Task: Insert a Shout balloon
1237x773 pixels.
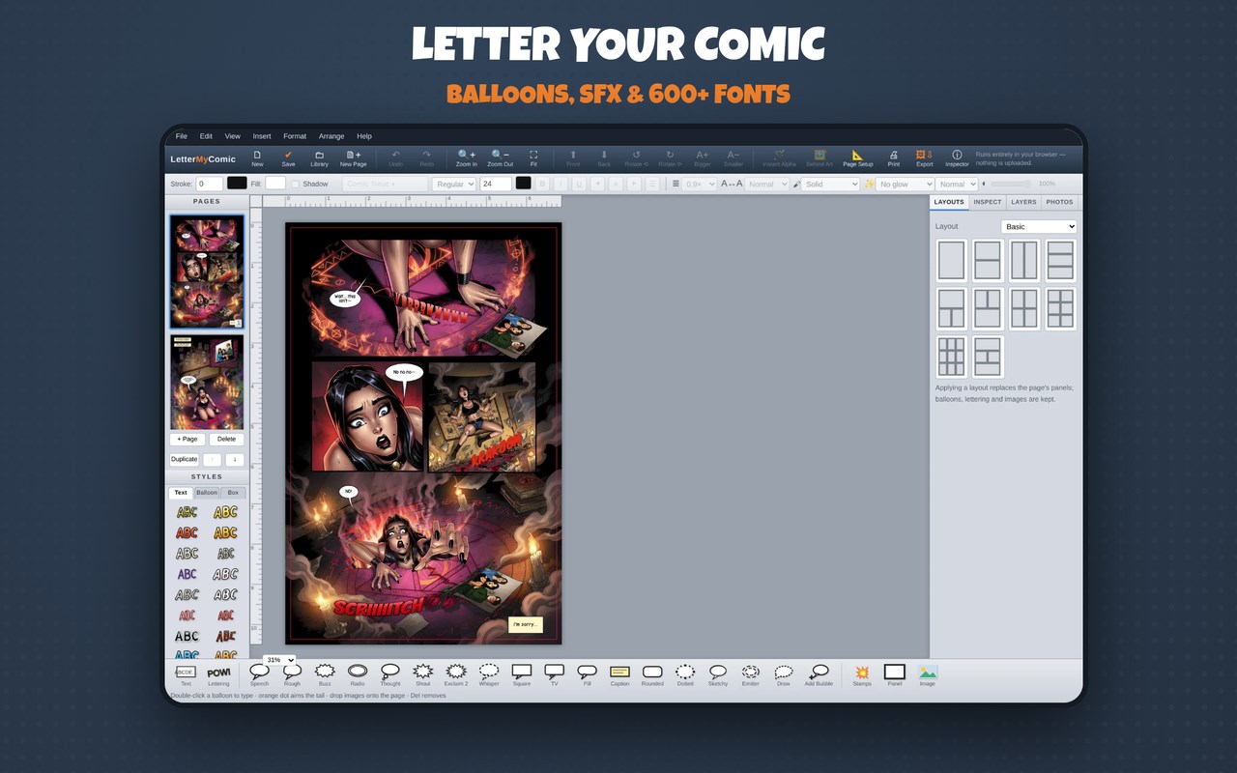Action: pyautogui.click(x=422, y=675)
